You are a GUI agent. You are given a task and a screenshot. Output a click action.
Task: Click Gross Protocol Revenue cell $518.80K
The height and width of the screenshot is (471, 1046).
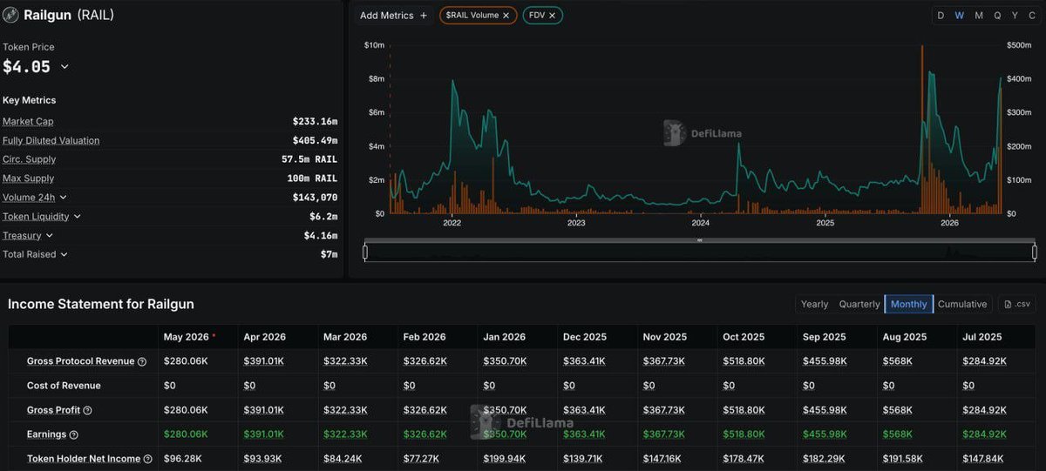click(746, 361)
